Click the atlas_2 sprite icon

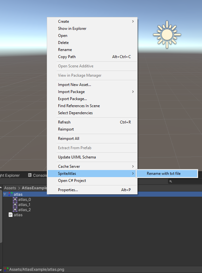(15, 209)
